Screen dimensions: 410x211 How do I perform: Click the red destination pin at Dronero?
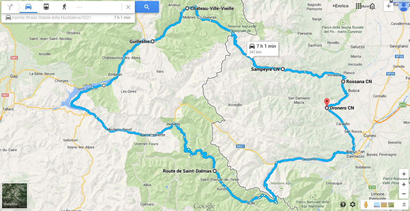pos(326,102)
